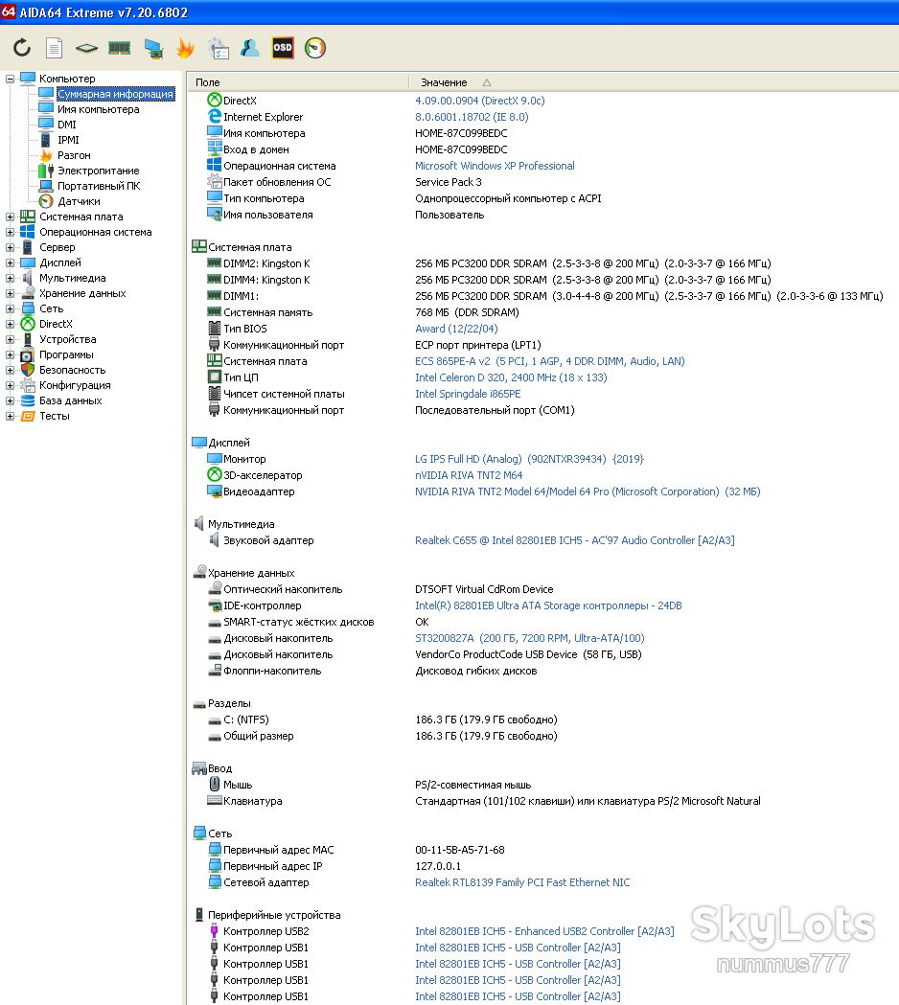The height and width of the screenshot is (1005, 899).
Task: Click the DirectX icon in the sidebar tree
Action: [x=28, y=324]
